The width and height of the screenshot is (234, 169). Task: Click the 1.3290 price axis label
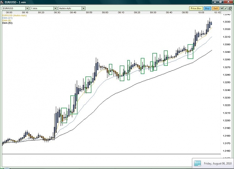coord(227,52)
